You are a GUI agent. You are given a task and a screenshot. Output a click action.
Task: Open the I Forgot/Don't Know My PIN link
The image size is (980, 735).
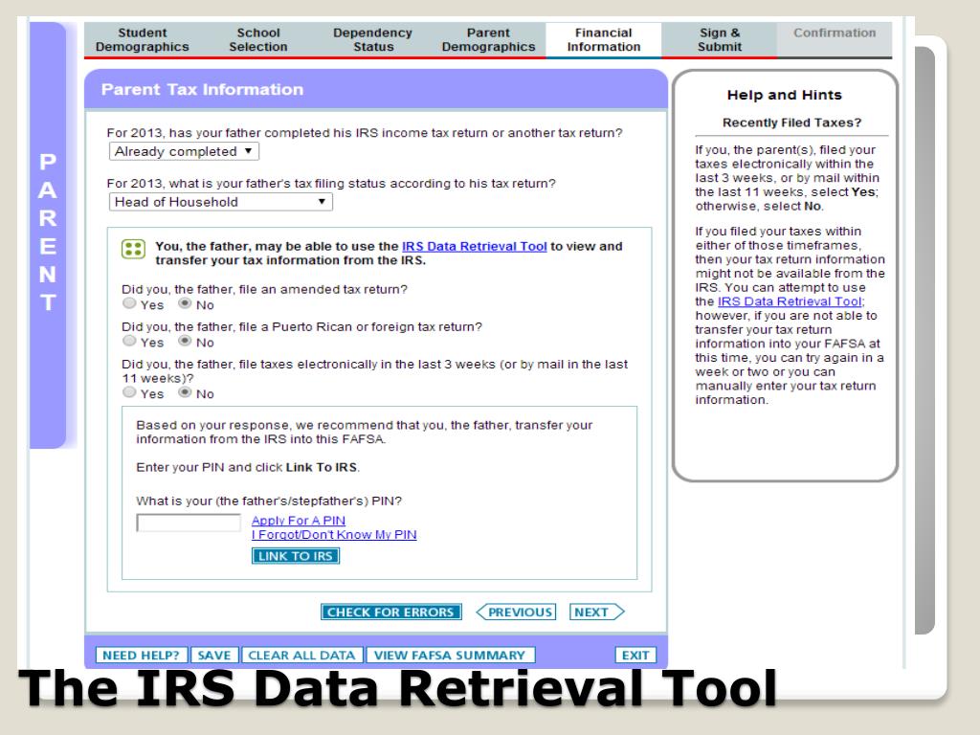point(334,535)
